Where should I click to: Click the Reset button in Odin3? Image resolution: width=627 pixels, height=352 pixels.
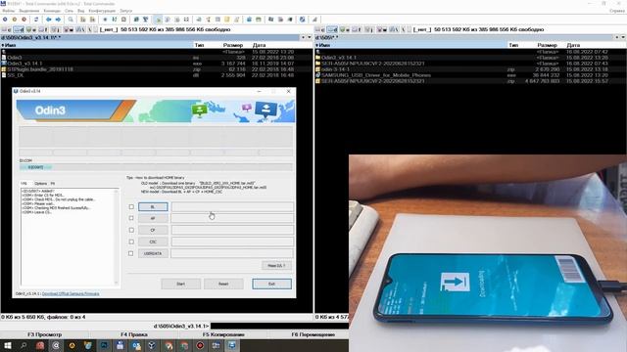(x=223, y=284)
